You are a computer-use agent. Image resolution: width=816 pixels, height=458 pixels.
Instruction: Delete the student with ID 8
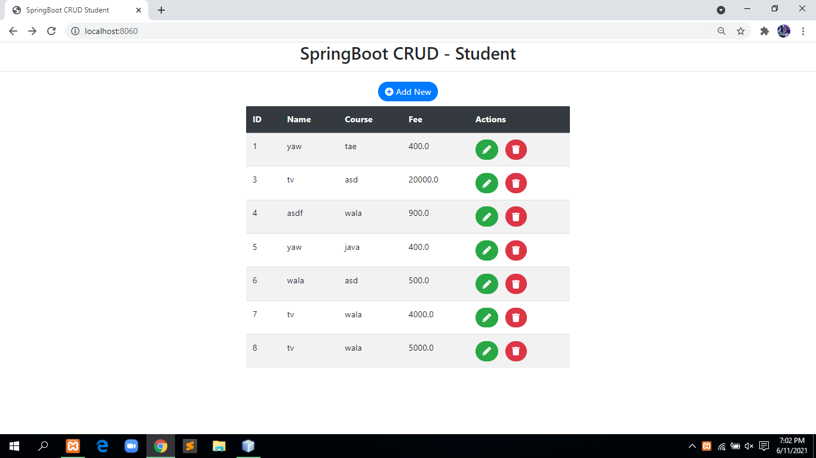click(516, 351)
